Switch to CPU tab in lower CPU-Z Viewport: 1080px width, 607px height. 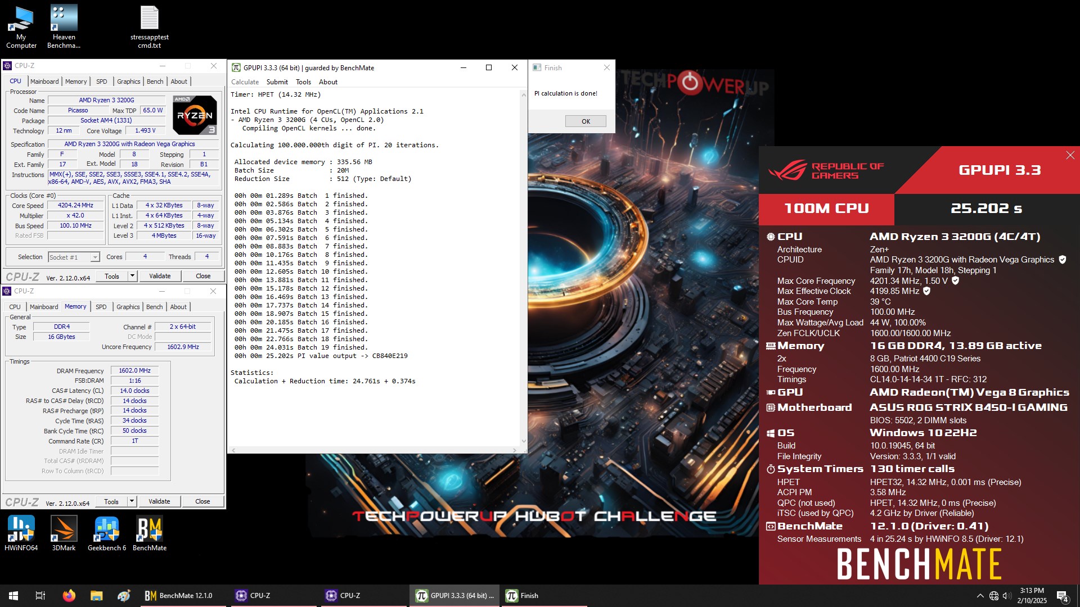[x=15, y=307]
